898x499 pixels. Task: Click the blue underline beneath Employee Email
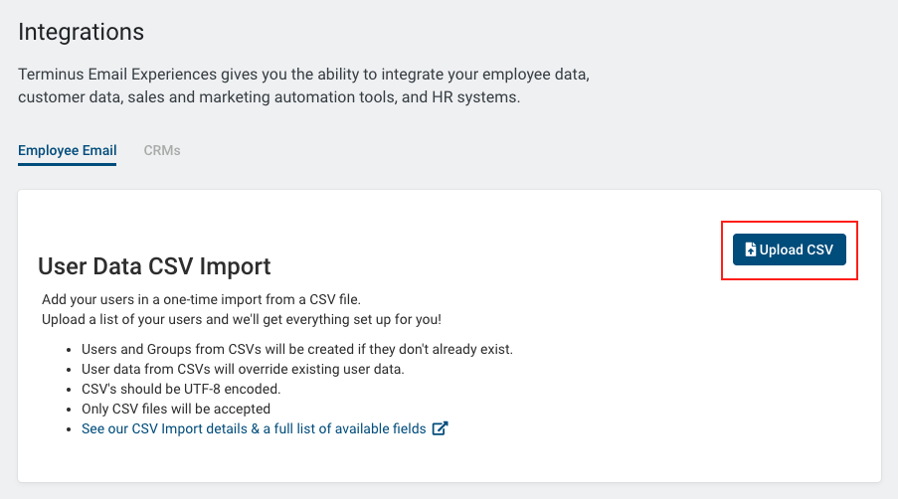tap(67, 165)
